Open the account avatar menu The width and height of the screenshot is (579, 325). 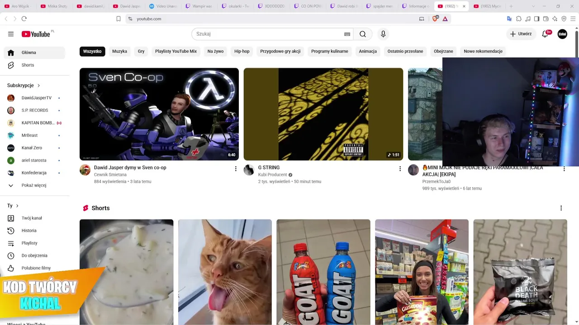[x=562, y=34]
